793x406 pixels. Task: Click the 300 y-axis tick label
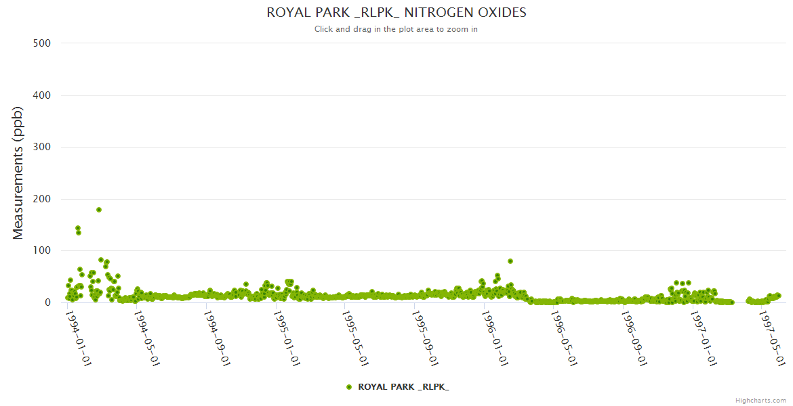click(41, 147)
